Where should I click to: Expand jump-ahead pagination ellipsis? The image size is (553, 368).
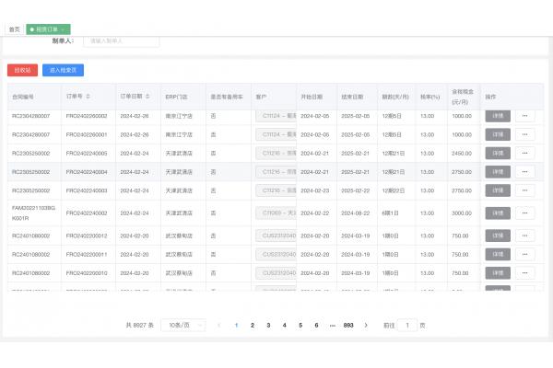coord(332,325)
